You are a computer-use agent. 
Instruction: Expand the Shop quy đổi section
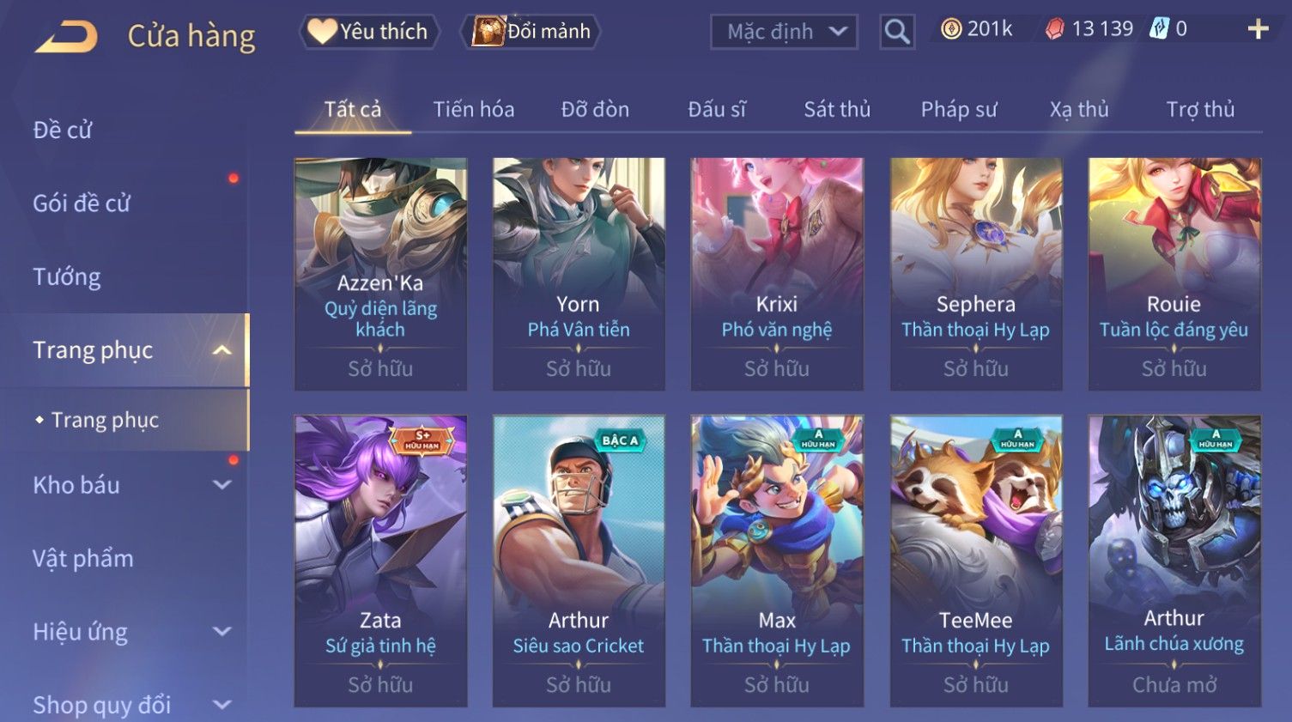coord(221,705)
